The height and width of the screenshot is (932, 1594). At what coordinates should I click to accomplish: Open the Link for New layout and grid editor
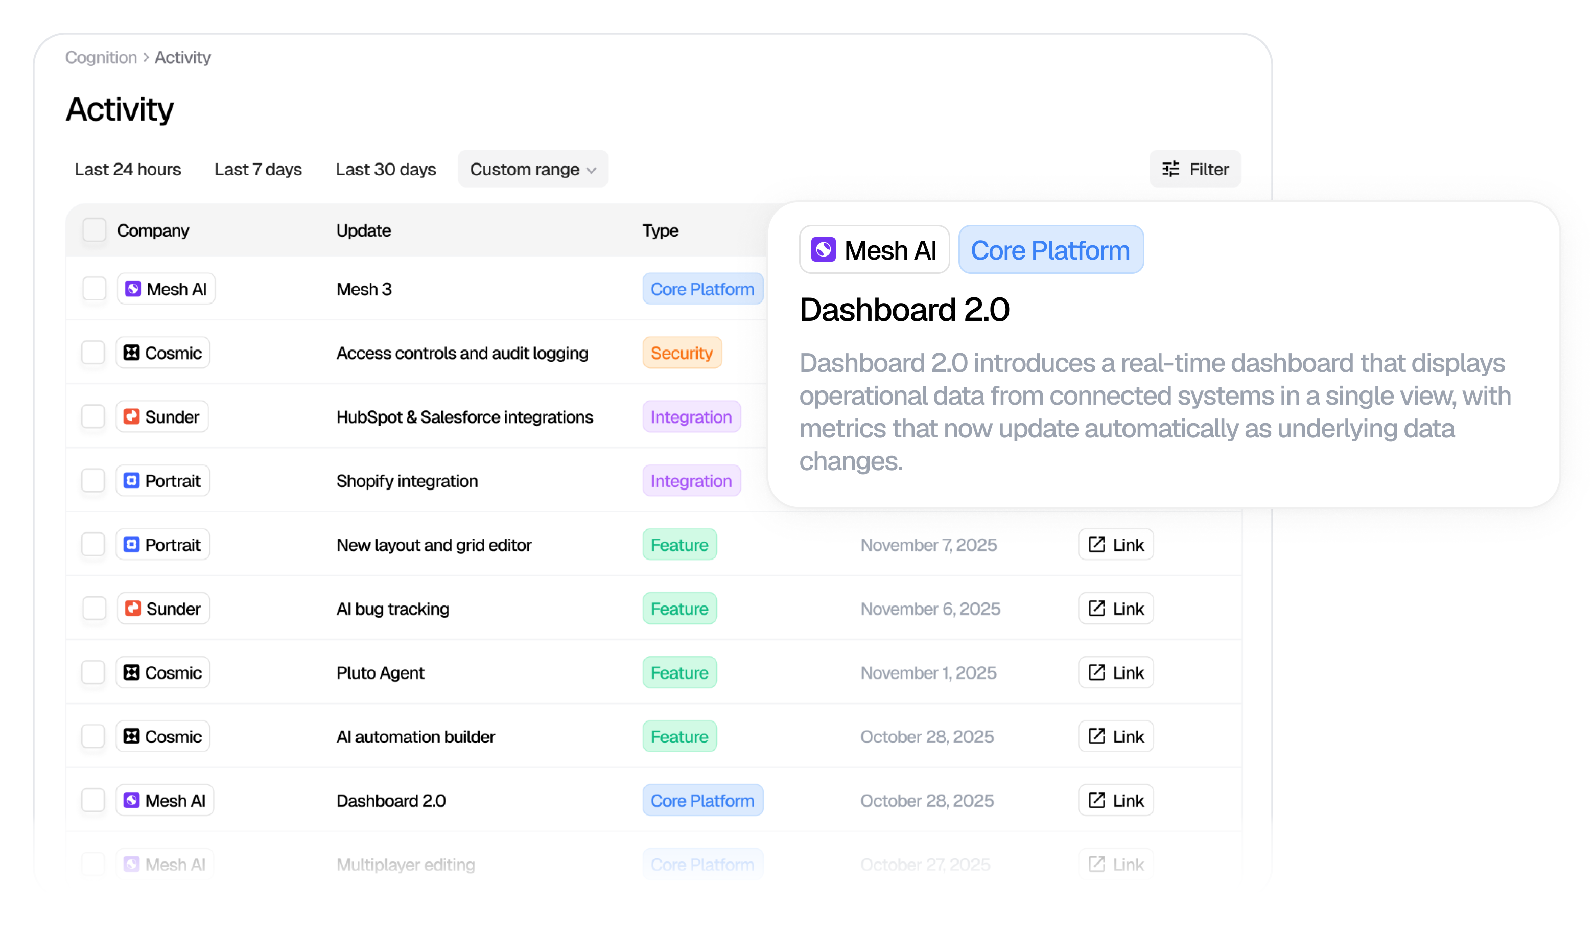tap(1115, 544)
